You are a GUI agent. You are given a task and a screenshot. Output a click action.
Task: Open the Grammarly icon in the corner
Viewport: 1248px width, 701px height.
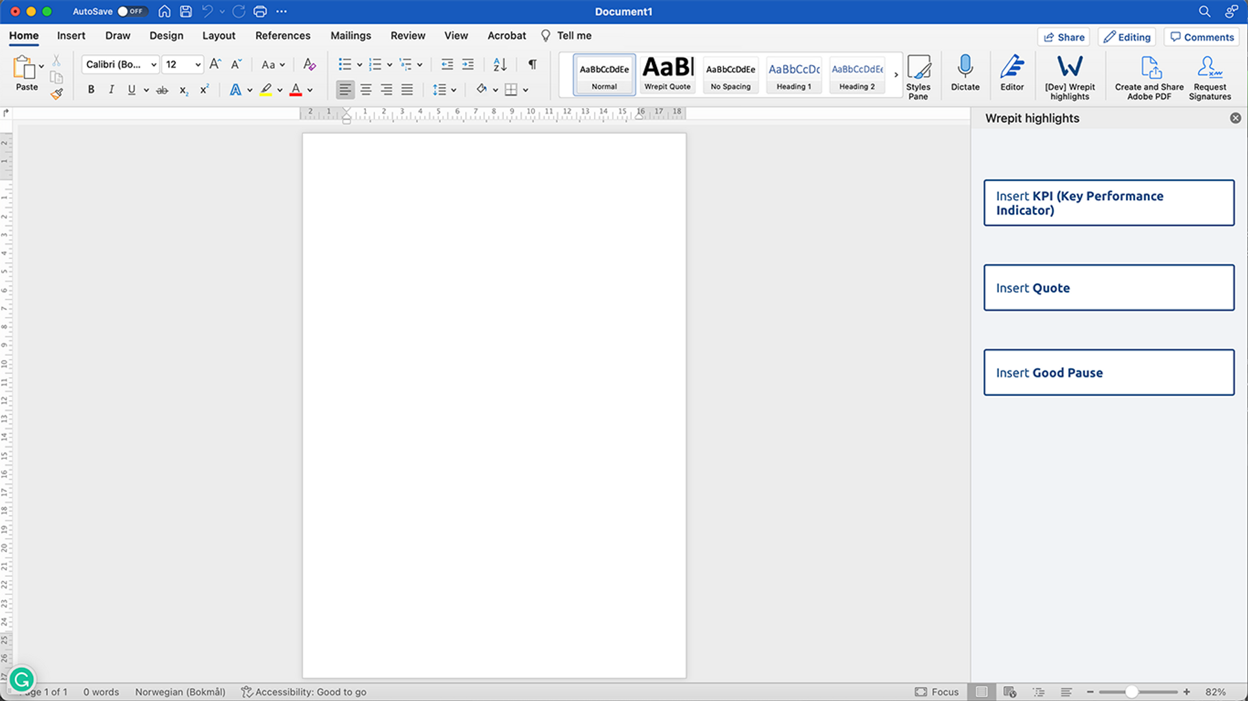[21, 679]
